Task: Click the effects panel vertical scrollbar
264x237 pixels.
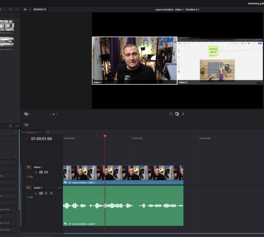Action: point(19,170)
